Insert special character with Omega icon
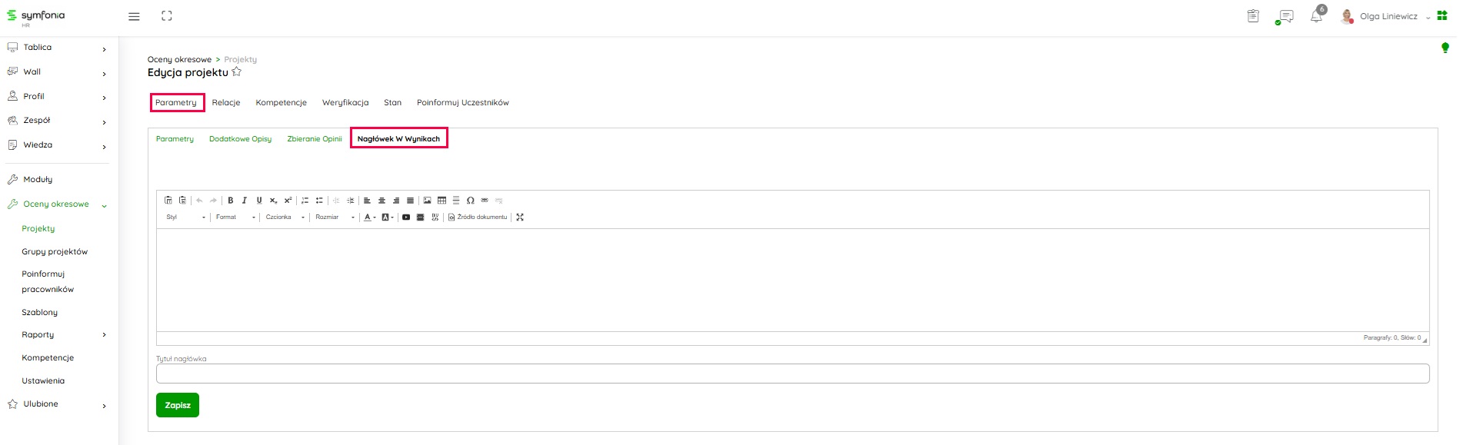Screen dimensions: 1466x445 click(470, 201)
